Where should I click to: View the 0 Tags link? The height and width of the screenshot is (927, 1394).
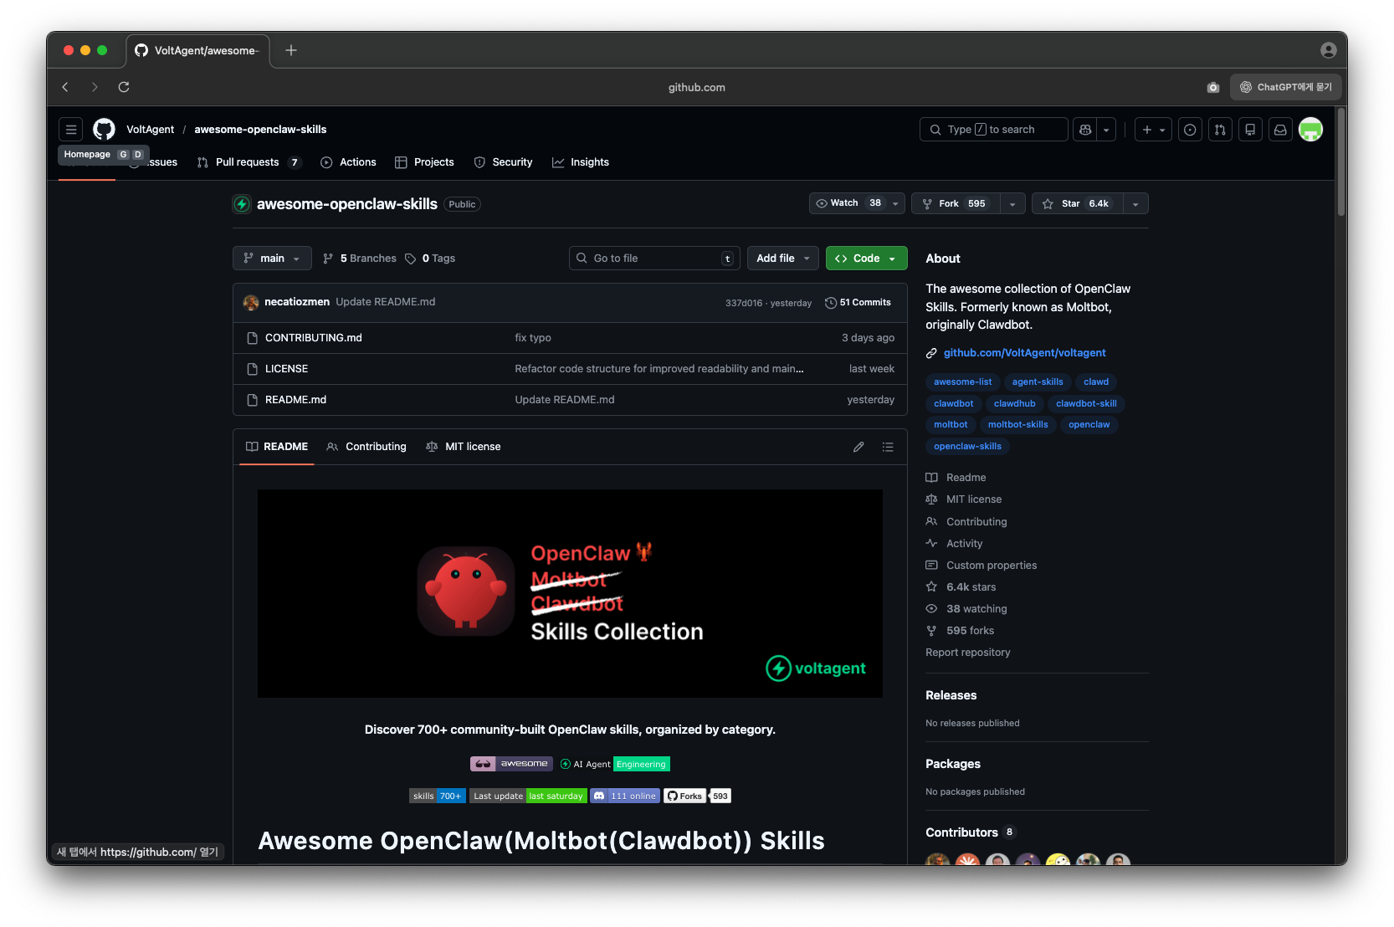click(x=430, y=259)
